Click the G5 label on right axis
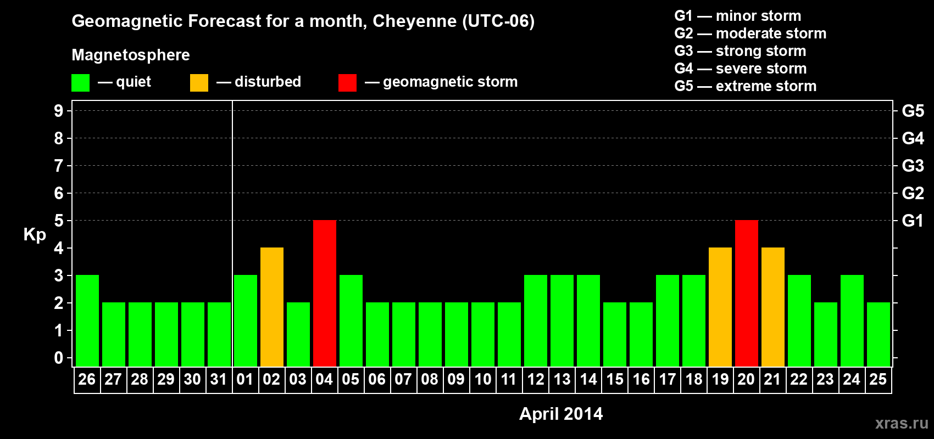This screenshot has width=934, height=439. pos(913,111)
